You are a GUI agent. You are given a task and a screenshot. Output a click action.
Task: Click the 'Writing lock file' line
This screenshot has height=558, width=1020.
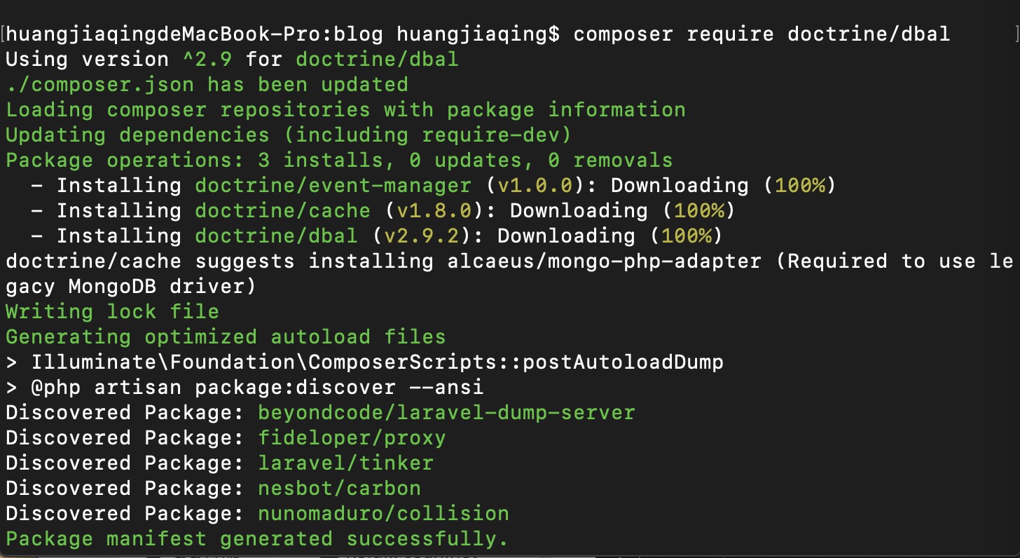(x=112, y=311)
